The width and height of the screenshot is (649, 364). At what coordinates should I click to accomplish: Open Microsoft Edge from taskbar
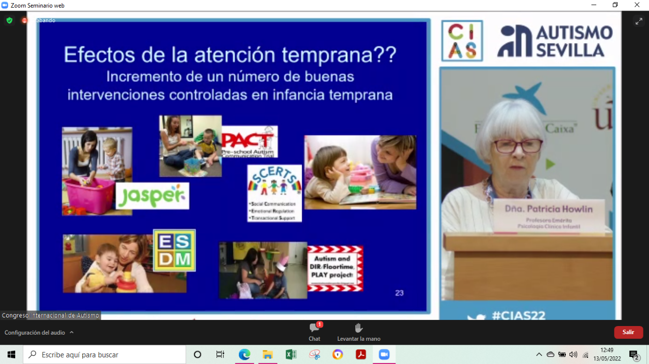point(244,354)
